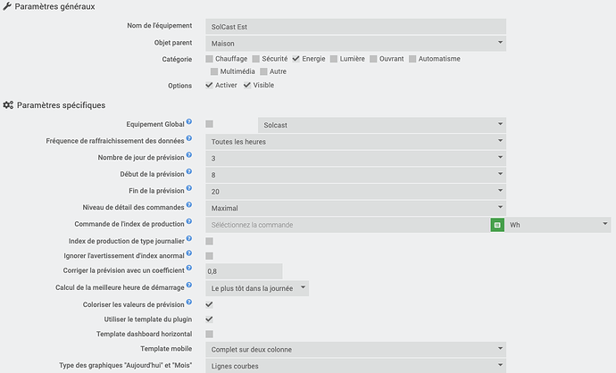Expand the Fréquence de raffraichissement dropdown
The image size is (616, 373).
click(x=355, y=141)
